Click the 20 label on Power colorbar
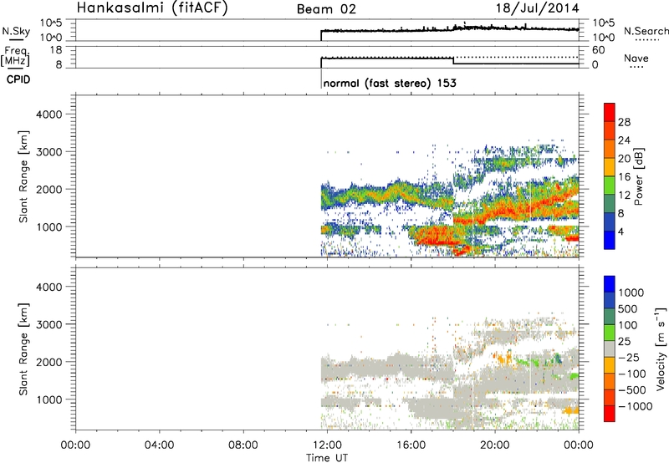The height and width of the screenshot is (463, 669). pos(624,159)
